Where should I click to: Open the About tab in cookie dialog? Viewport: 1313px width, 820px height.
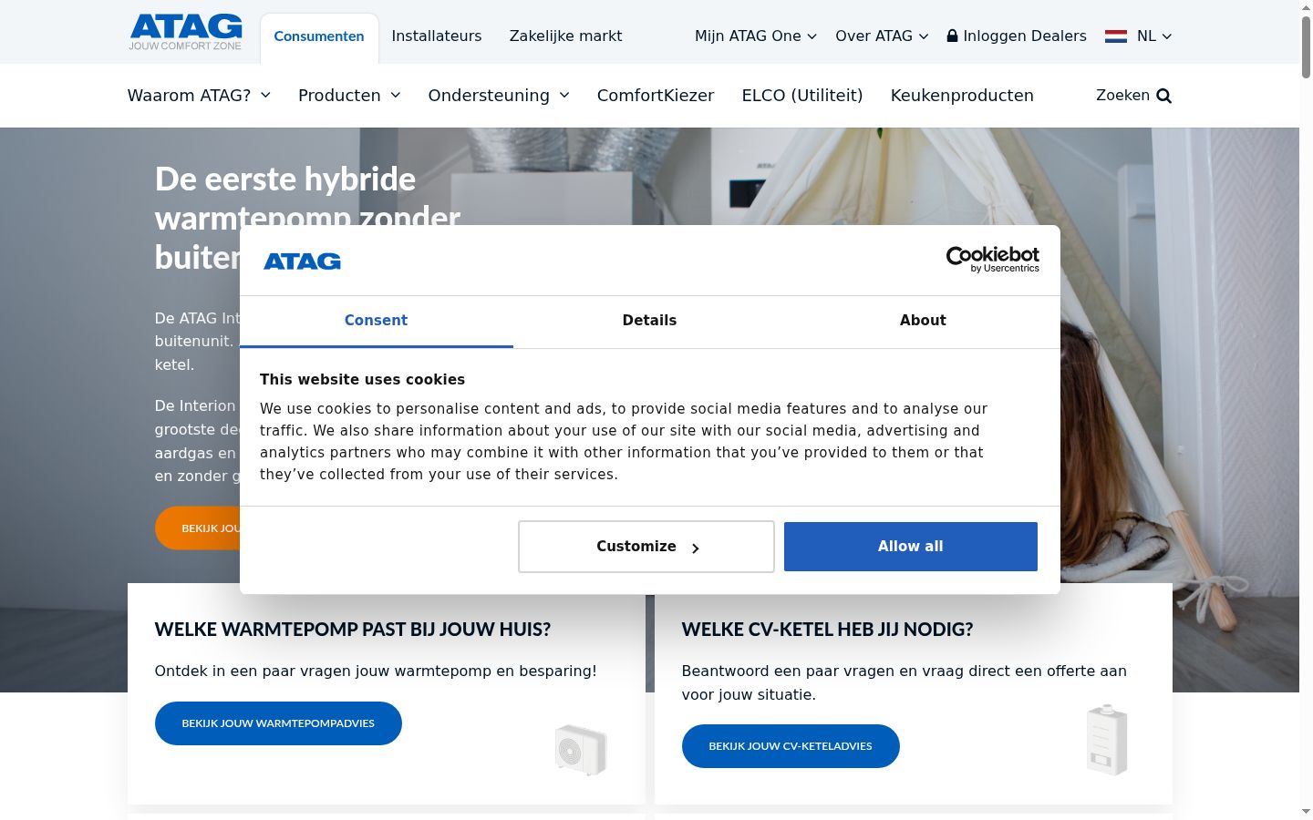pyautogui.click(x=923, y=321)
